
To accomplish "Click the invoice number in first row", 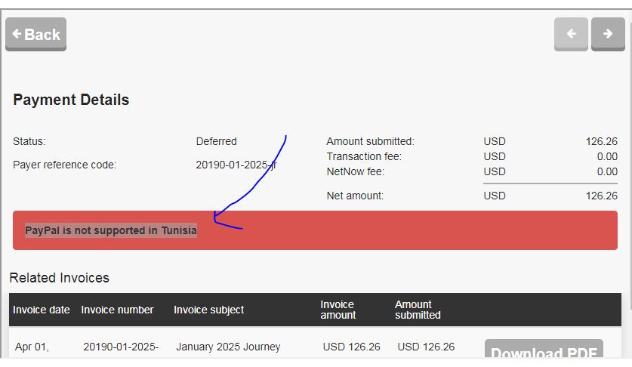I will [121, 347].
